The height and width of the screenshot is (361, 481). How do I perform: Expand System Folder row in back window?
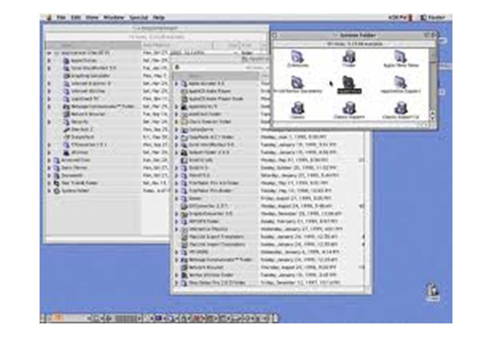[49, 191]
